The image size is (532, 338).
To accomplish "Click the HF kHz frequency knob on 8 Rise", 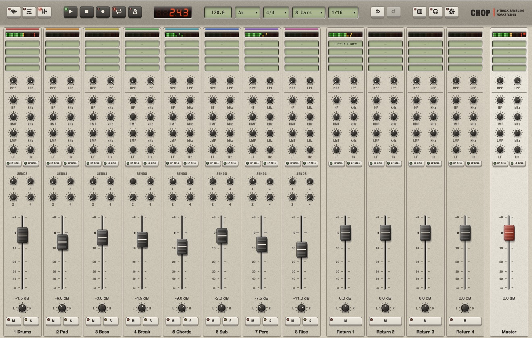I will pyautogui.click(x=310, y=100).
